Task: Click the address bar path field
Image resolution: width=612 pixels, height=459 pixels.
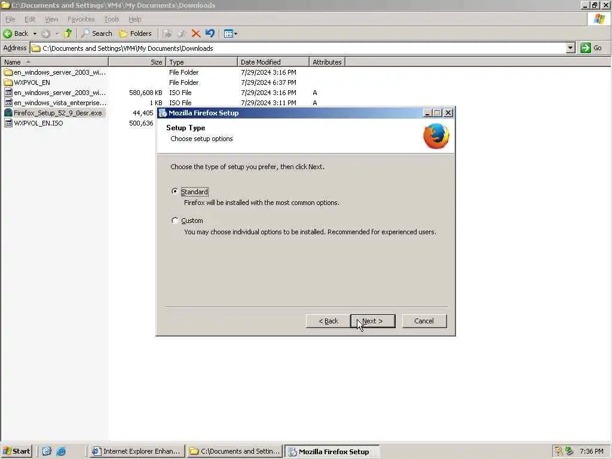Action: click(x=299, y=48)
